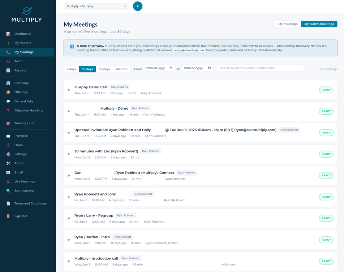Click the Company building icon
344x272 pixels.
(x=8, y=83)
